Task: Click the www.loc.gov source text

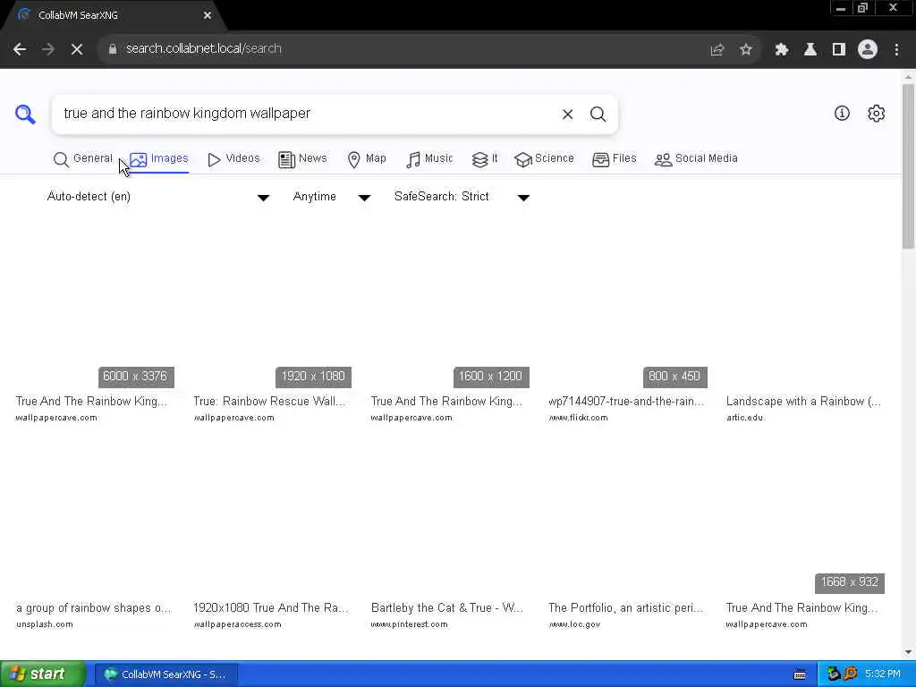Action: coord(574,624)
